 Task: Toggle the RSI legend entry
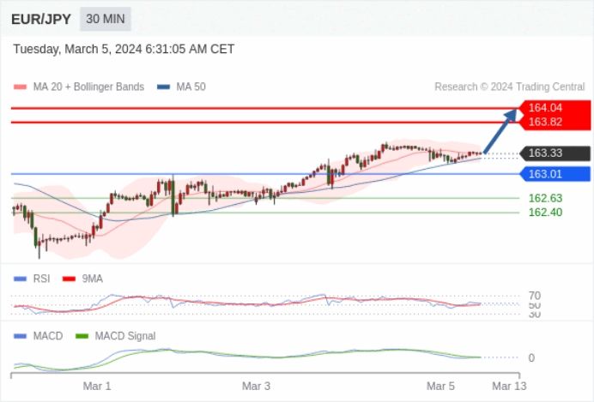point(32,279)
